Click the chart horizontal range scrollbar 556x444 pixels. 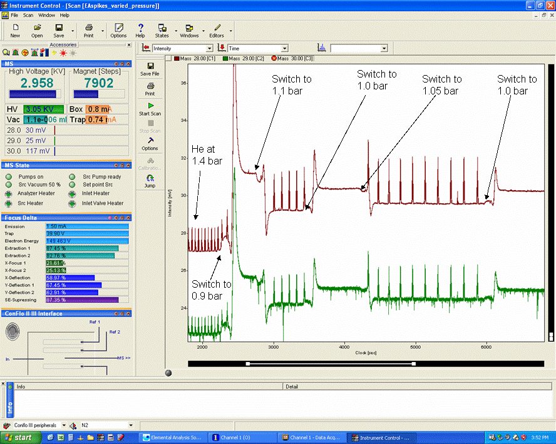tap(366, 363)
